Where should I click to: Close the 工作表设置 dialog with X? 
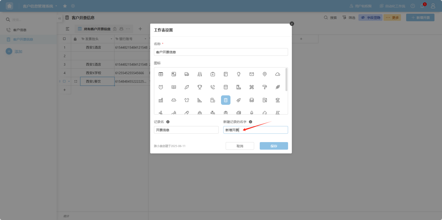pyautogui.click(x=292, y=23)
